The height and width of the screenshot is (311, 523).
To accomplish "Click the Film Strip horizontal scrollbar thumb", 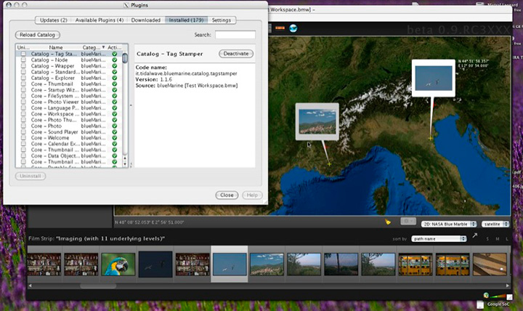I will [x=98, y=286].
